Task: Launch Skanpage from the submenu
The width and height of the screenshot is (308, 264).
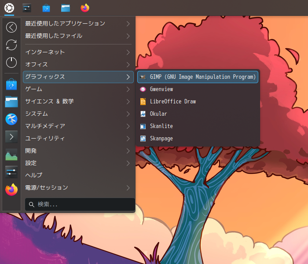Action: tap(198, 139)
